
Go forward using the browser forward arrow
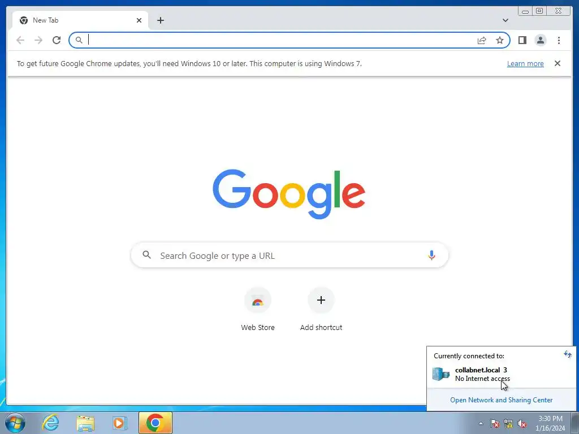tap(38, 40)
